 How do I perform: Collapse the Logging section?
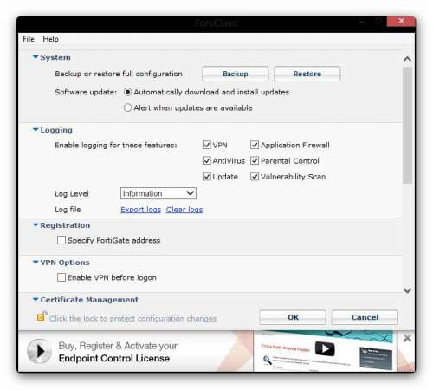pyautogui.click(x=36, y=130)
